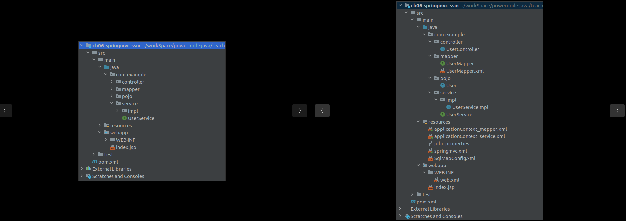
Task: Click UserService interface icon in right project tree
Action: [x=442, y=114]
